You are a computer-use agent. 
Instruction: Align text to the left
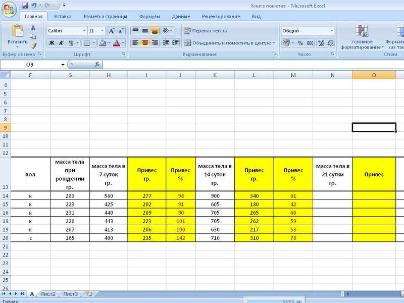[x=135, y=43]
